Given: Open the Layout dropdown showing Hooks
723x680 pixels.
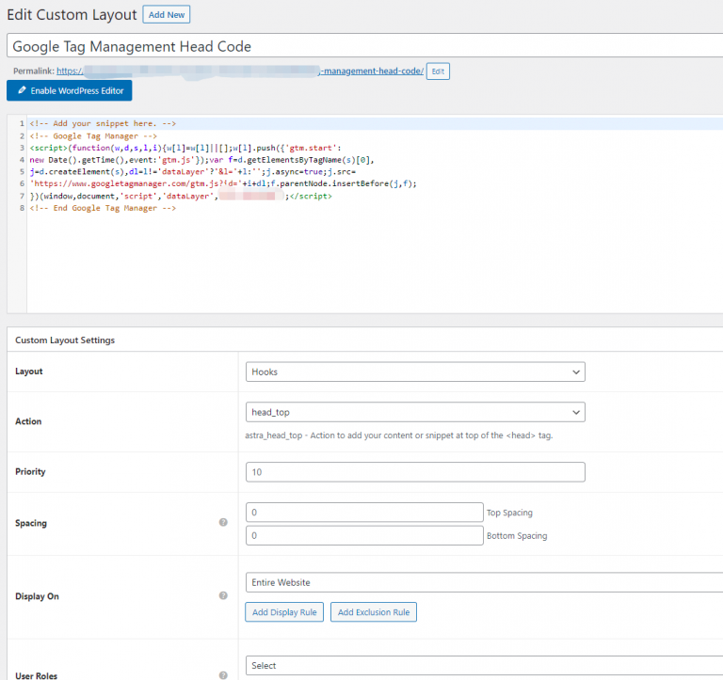Looking at the screenshot, I should coord(415,372).
